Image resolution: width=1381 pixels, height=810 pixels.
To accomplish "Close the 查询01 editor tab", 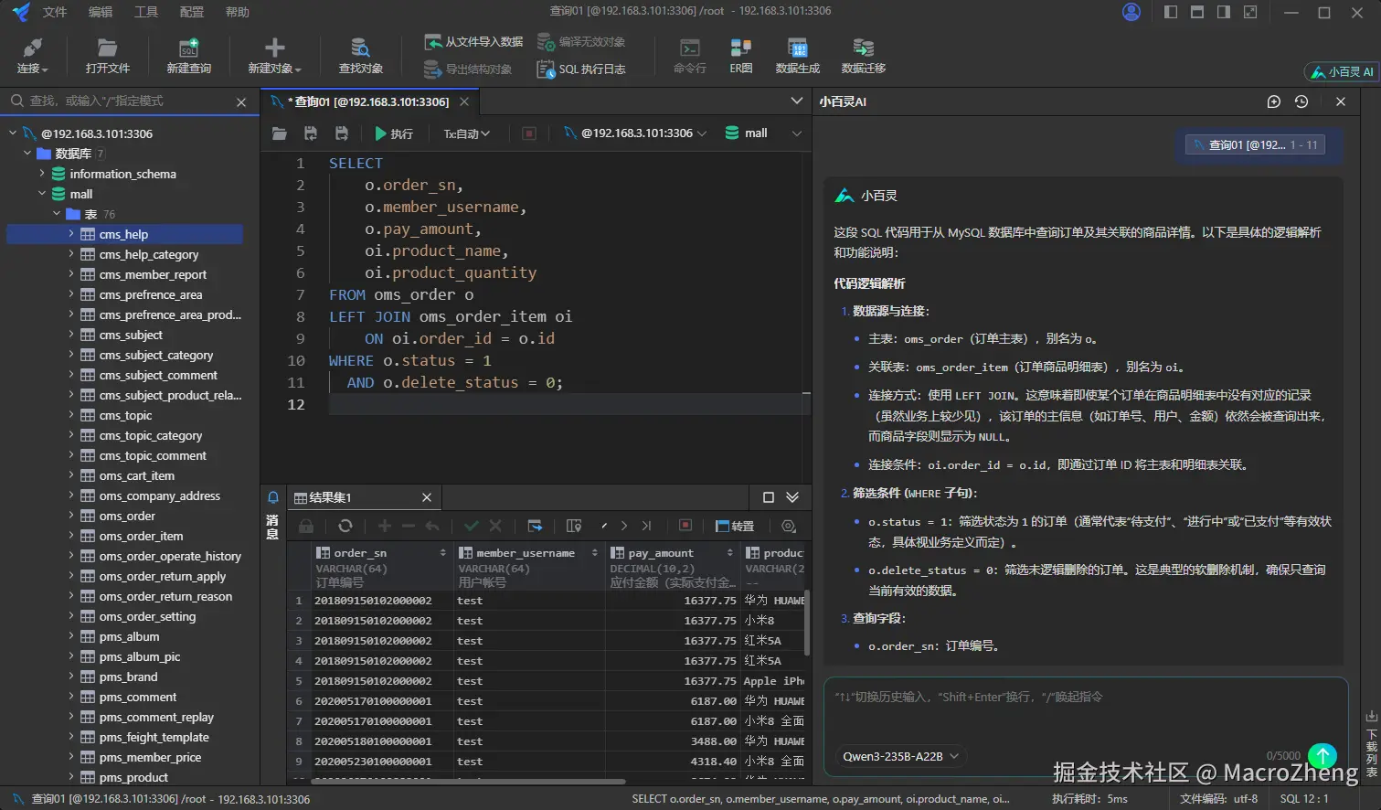I will [x=464, y=101].
